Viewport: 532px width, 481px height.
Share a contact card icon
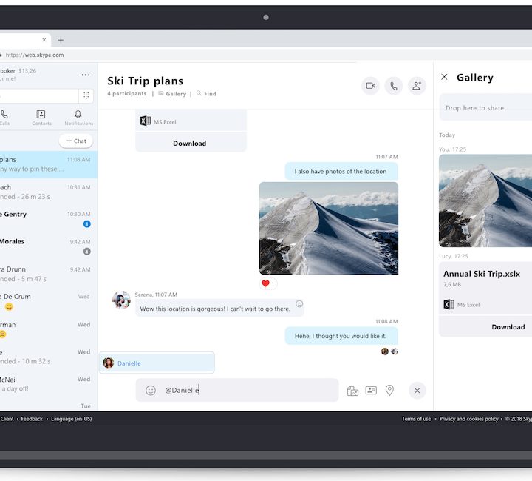[x=371, y=390]
